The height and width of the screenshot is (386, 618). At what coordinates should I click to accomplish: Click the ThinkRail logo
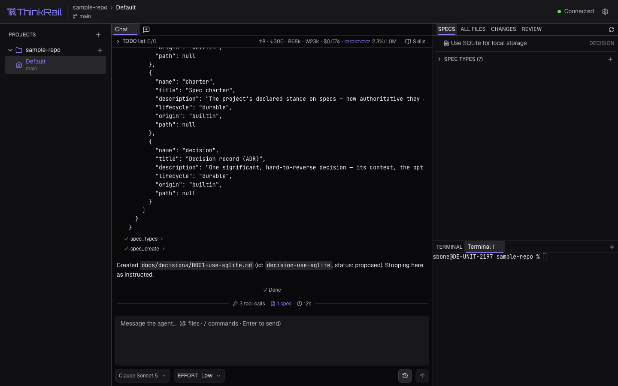[x=34, y=12]
